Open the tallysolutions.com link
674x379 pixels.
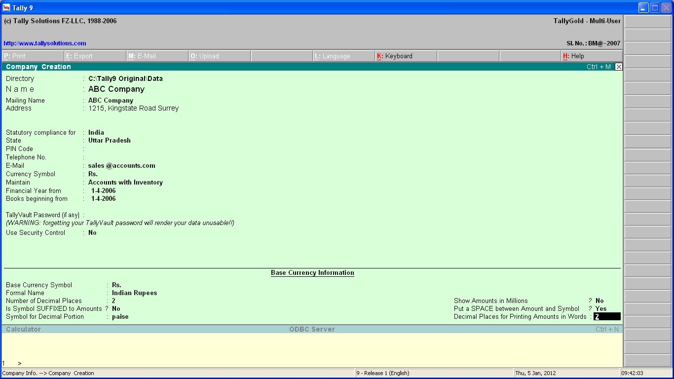tap(45, 43)
